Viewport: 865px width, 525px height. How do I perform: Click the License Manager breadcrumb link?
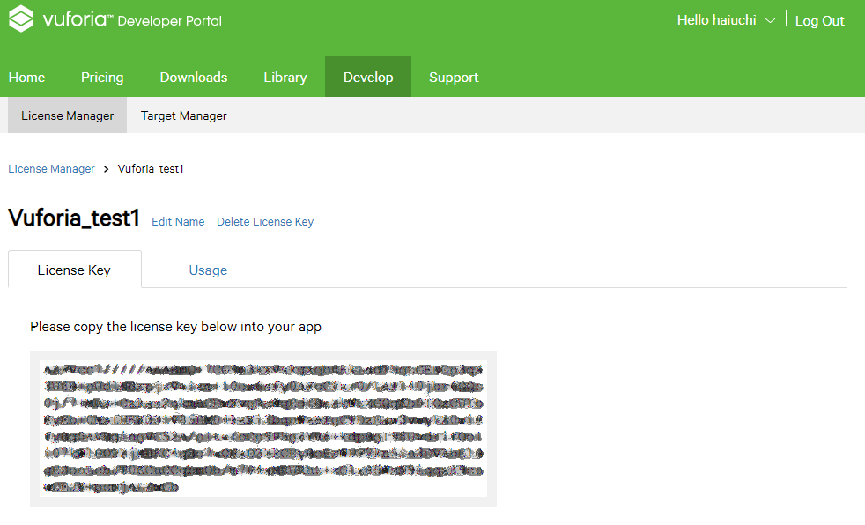coord(51,169)
